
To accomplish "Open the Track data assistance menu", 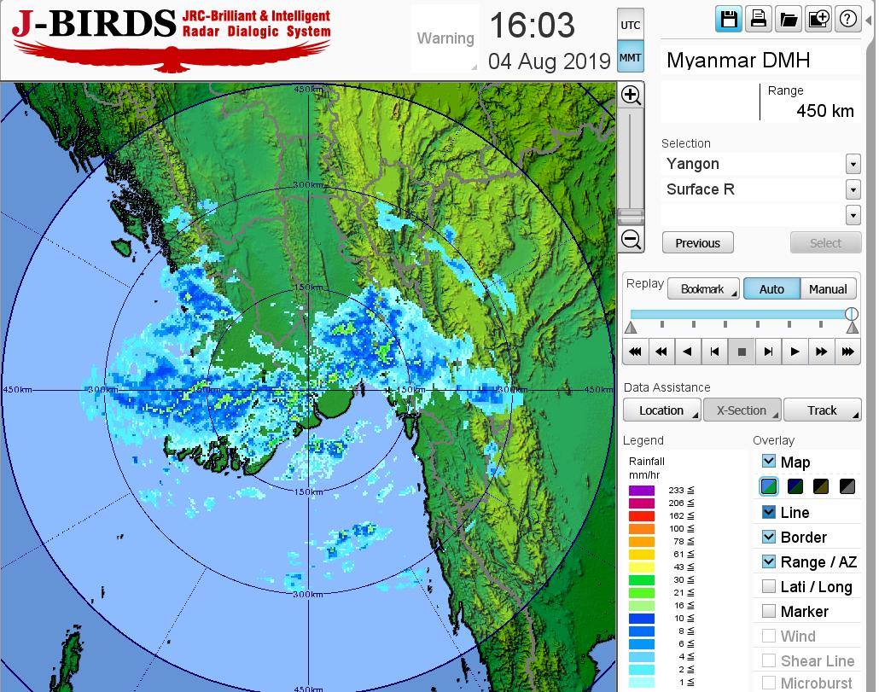I will [x=823, y=410].
